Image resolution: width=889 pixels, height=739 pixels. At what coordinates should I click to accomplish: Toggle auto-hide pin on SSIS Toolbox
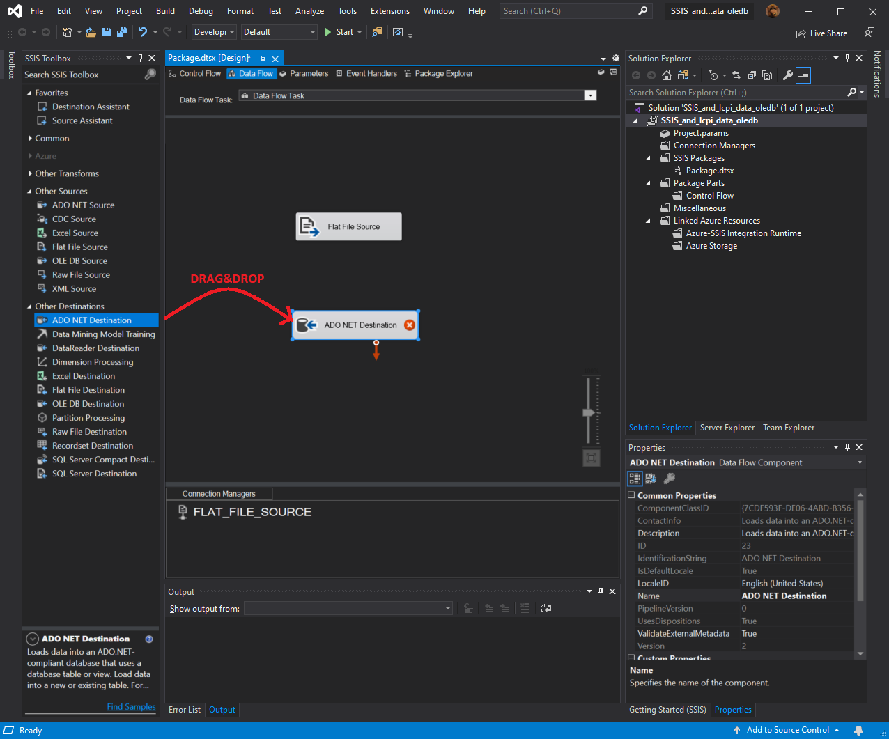tap(140, 59)
